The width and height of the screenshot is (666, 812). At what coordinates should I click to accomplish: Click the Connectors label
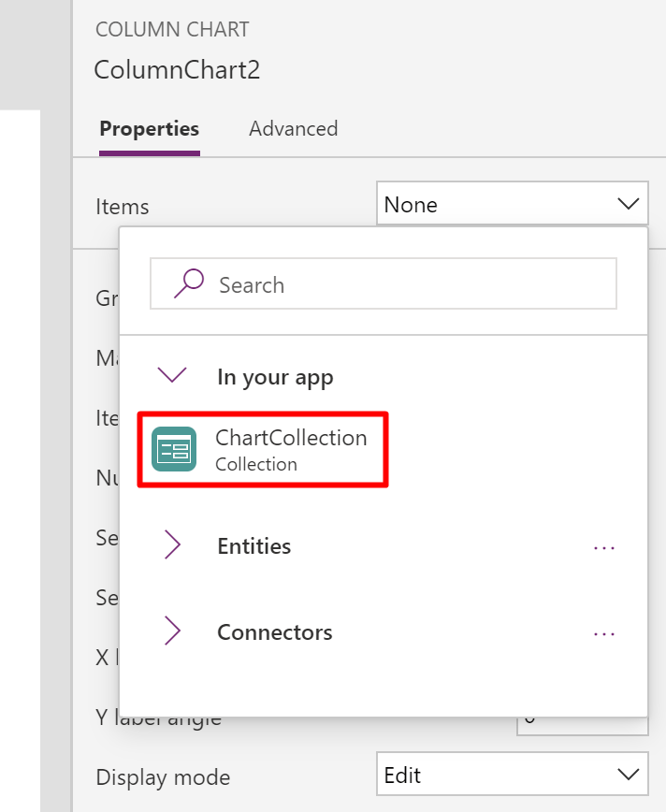point(274,632)
